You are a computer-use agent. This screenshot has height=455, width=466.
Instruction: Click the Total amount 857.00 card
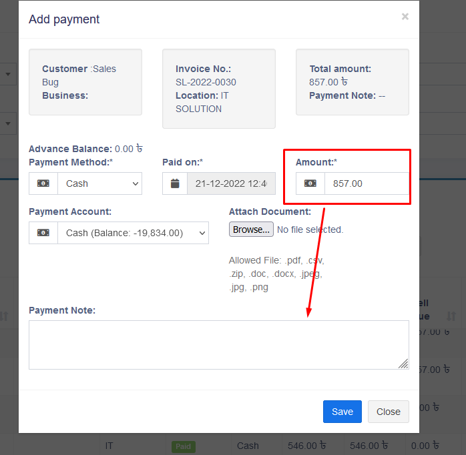click(x=353, y=82)
